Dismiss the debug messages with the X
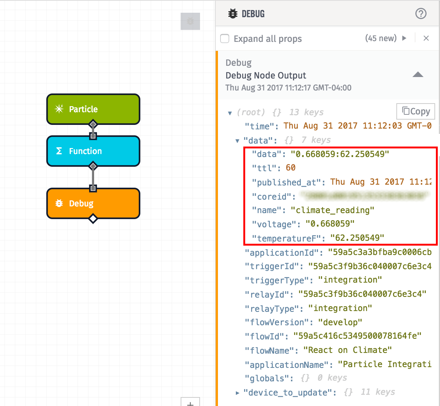This screenshot has width=440, height=406. [x=426, y=38]
